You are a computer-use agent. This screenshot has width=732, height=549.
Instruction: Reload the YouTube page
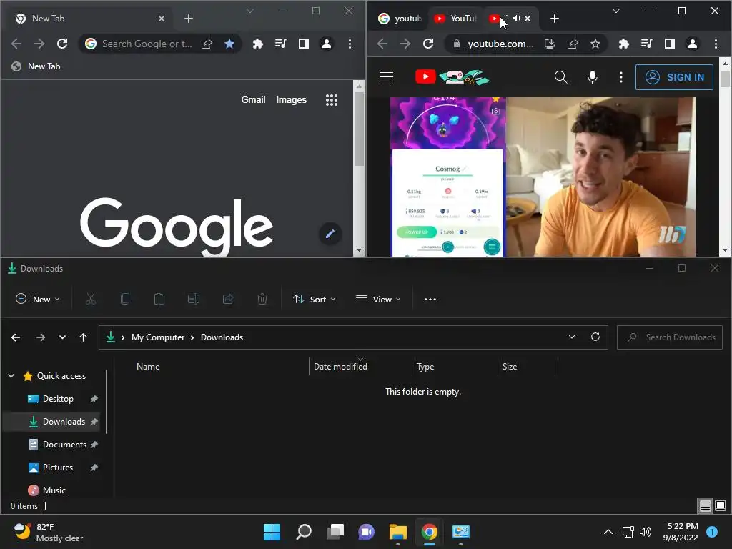pos(428,44)
